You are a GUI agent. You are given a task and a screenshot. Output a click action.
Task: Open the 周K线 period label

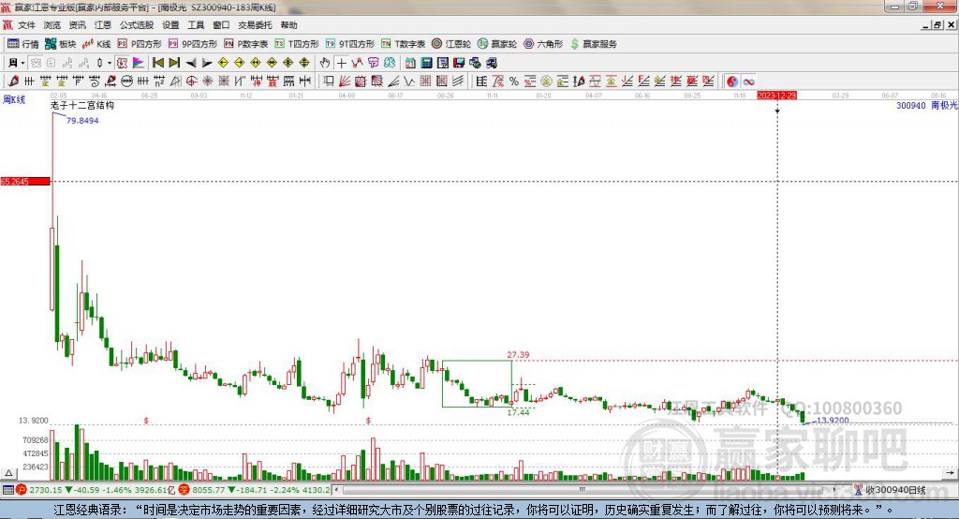[x=13, y=98]
